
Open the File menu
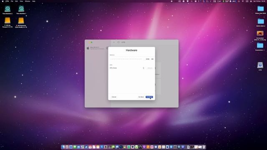coord(12,1)
